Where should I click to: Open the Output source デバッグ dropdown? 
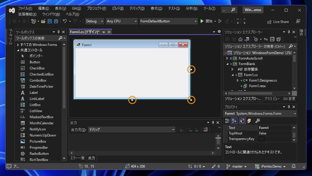pyautogui.click(x=132, y=130)
